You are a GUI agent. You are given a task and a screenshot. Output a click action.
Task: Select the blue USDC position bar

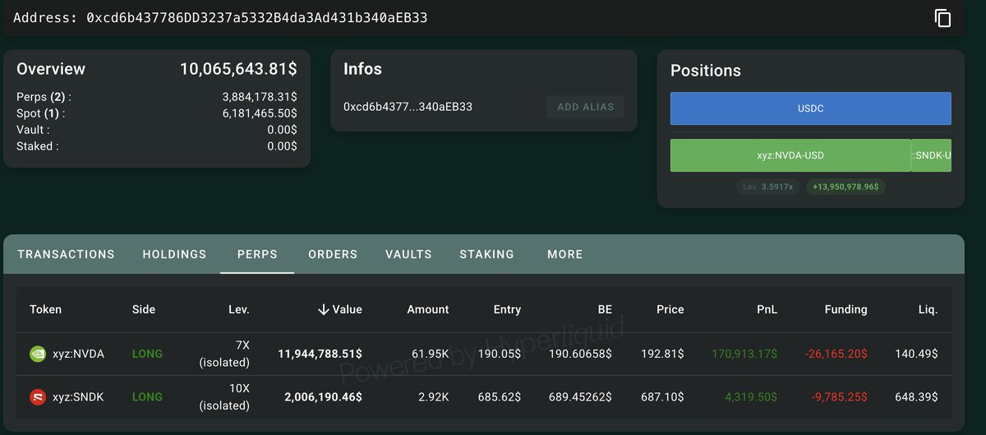point(810,108)
